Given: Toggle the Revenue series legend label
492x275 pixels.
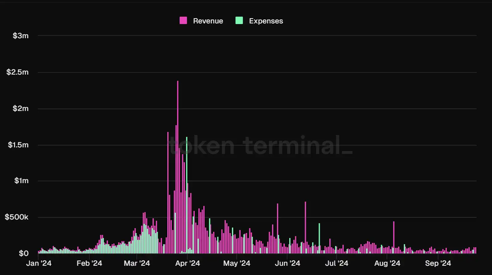Looking at the screenshot, I should (x=208, y=21).
